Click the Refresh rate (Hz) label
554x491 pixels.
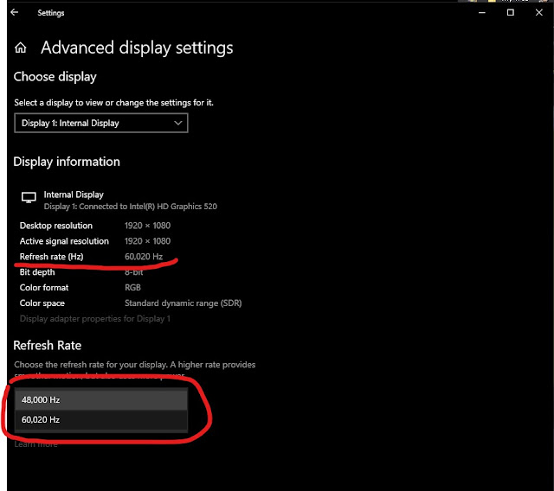[x=52, y=257]
